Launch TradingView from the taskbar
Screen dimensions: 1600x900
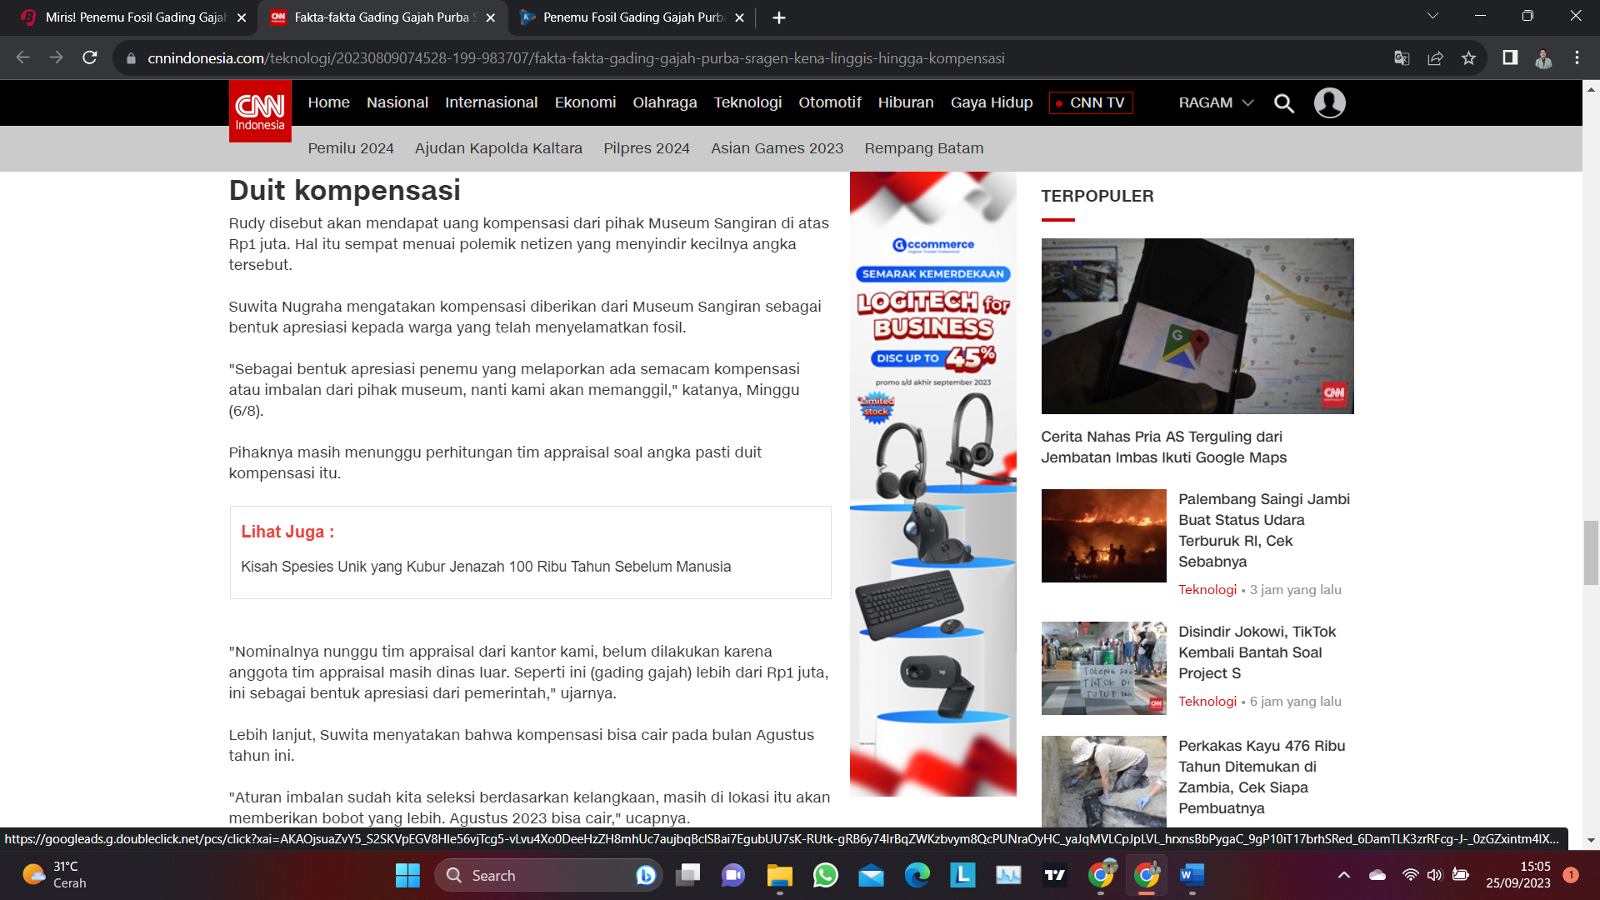pos(1055,876)
